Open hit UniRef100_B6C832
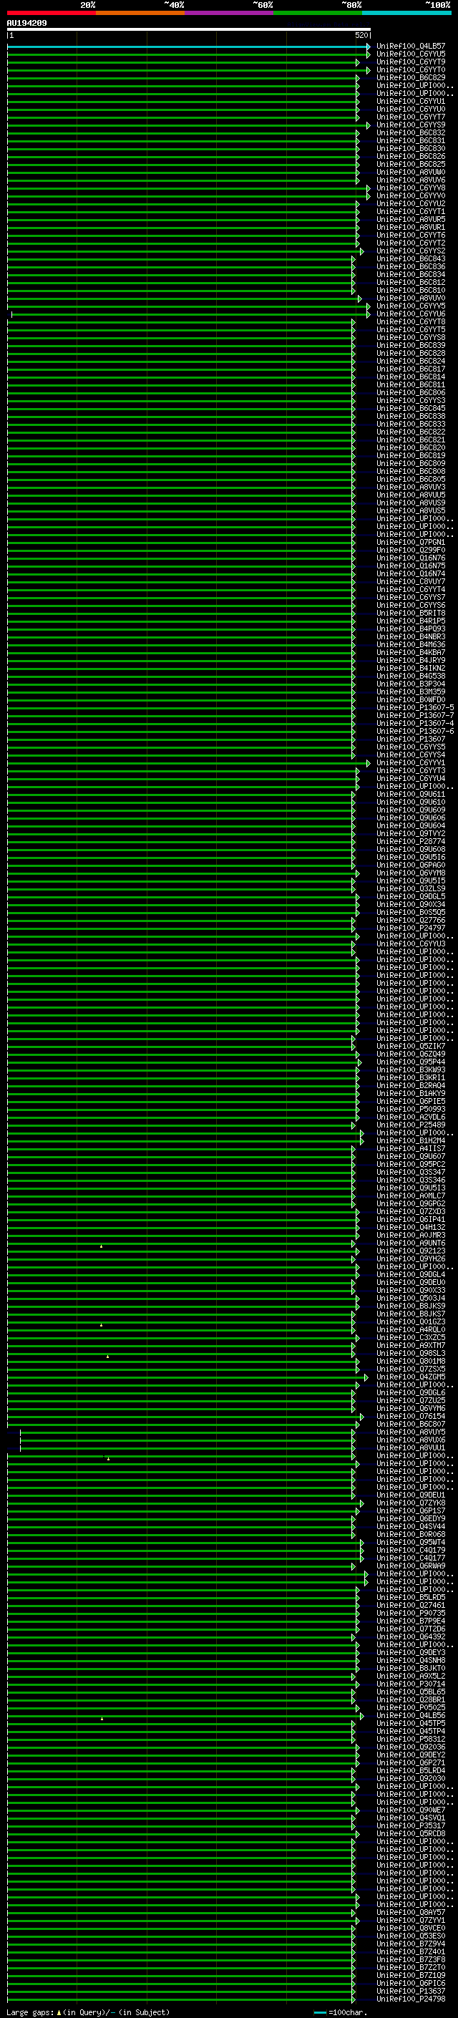 (x=411, y=132)
